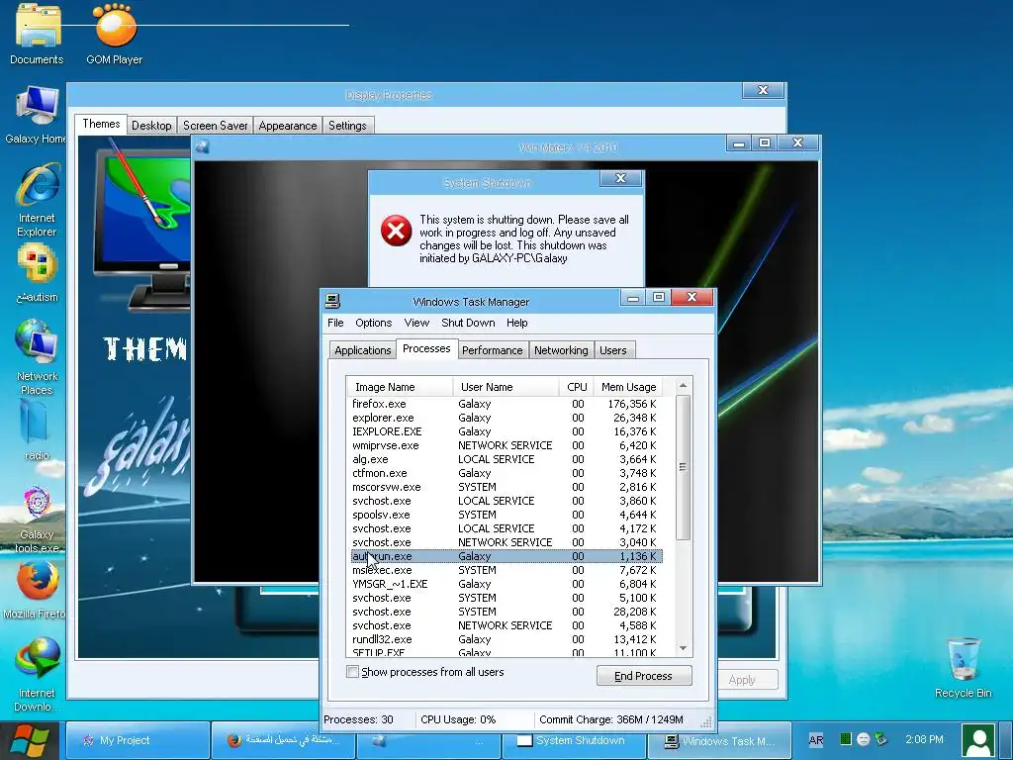Image resolution: width=1013 pixels, height=760 pixels.
Task: Select the Settings tab in Display Properties
Action: coord(347,126)
